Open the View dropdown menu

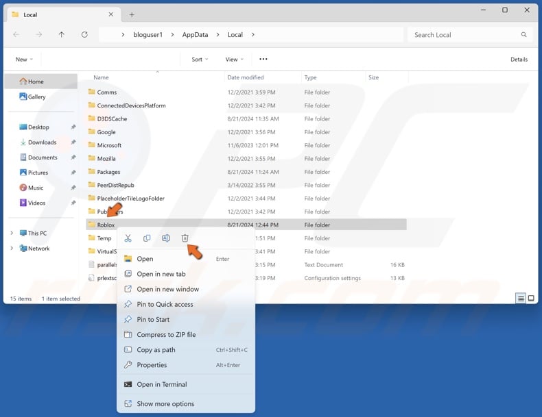pos(235,60)
